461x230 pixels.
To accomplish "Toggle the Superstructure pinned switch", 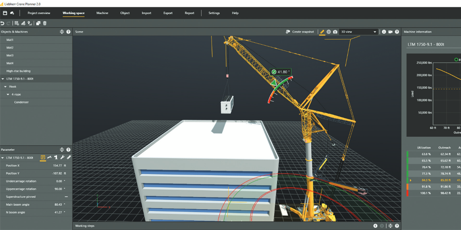I will coord(66,197).
